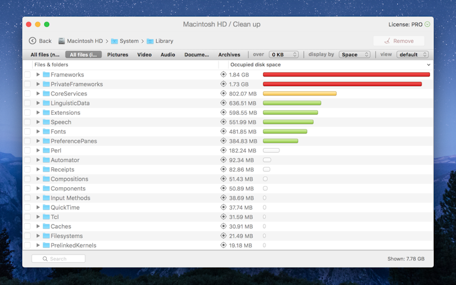Screen dimensions: 456x285
Task: Switch to the Pictures tab
Action: coord(118,54)
